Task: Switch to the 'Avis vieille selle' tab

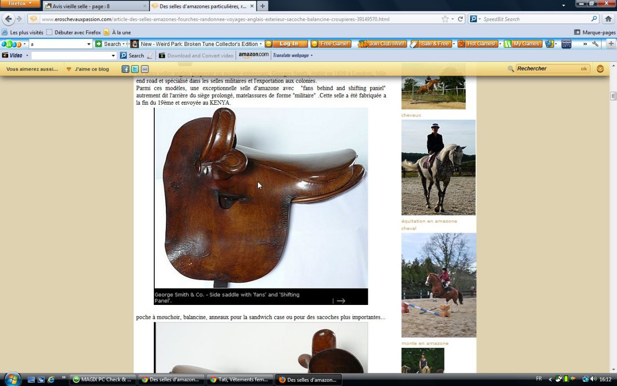Action: pos(94,6)
